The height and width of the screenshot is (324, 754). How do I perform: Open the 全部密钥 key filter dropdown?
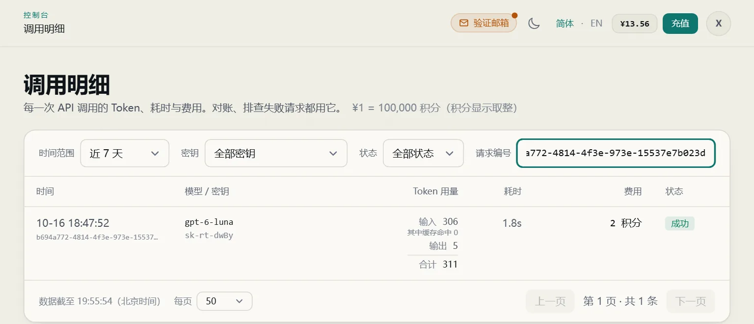pos(276,153)
